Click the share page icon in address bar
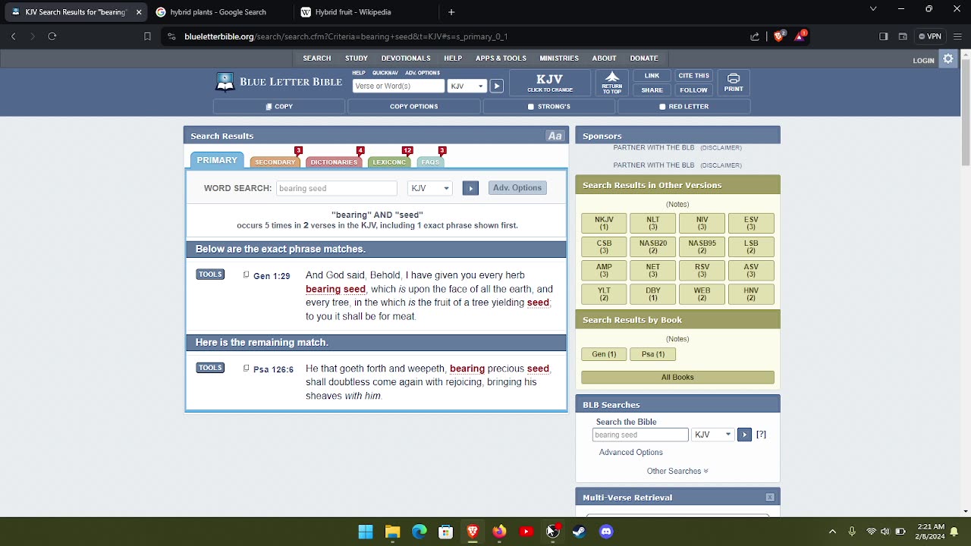 755,36
